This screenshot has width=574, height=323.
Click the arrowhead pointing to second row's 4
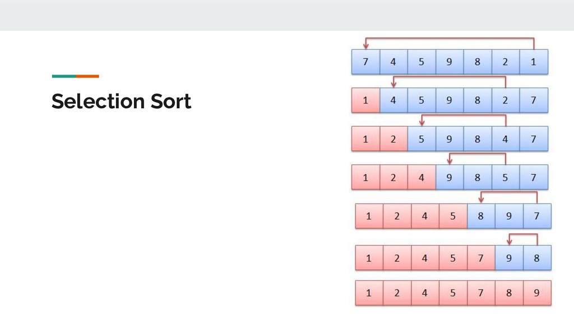point(394,84)
